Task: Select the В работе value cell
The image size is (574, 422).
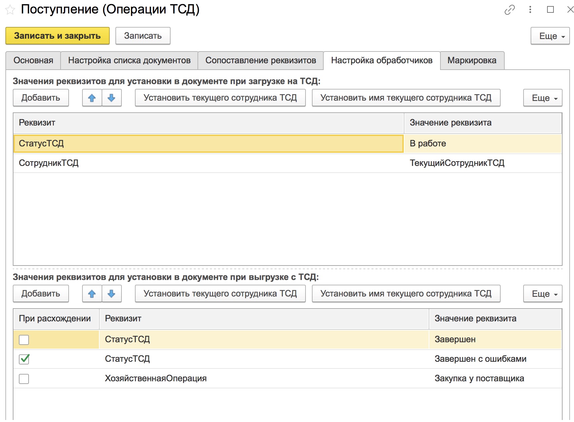Action: pyautogui.click(x=483, y=144)
